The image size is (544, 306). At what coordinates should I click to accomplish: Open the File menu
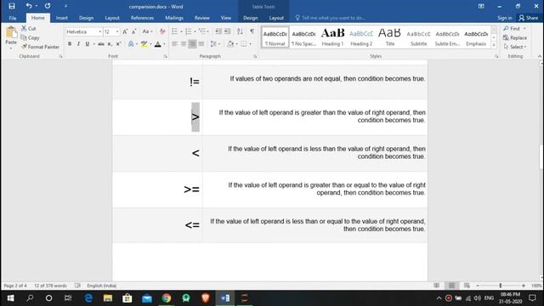[x=13, y=18]
